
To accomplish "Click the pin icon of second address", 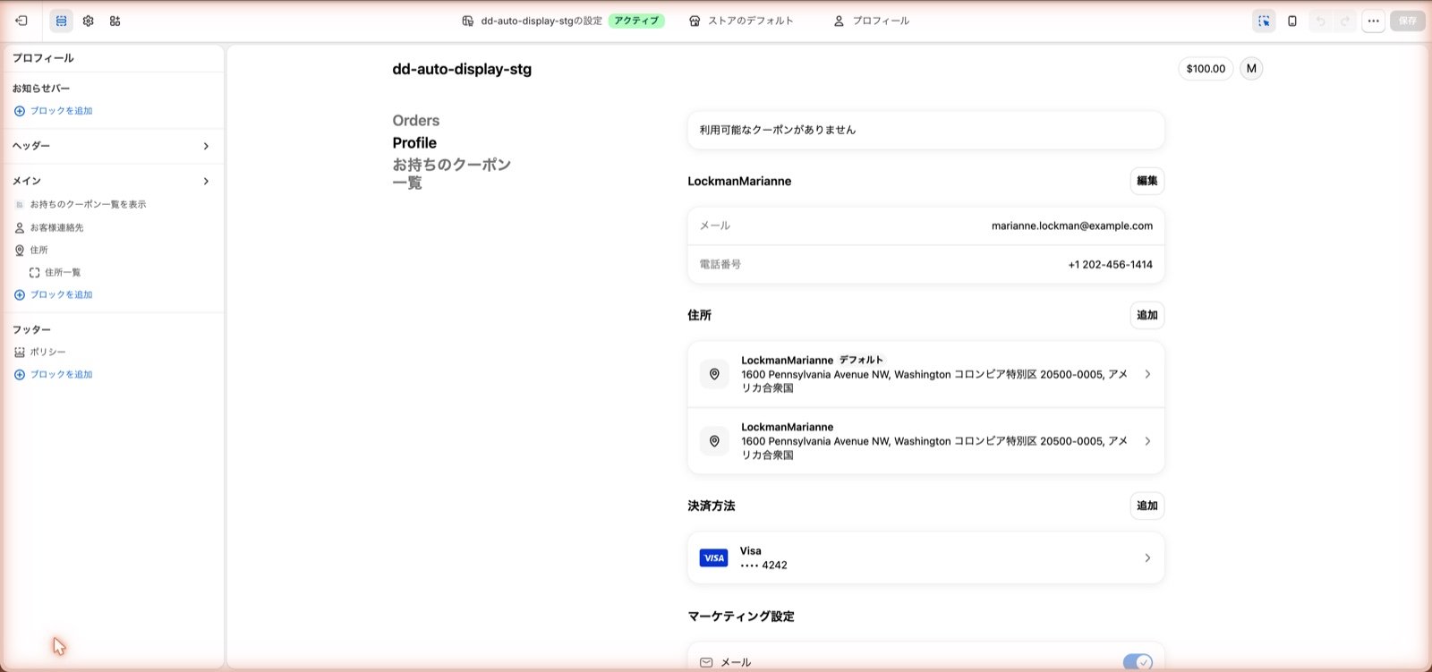I will (714, 441).
